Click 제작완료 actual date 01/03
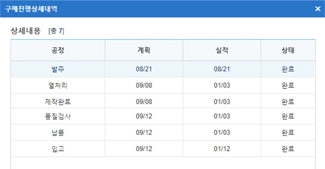Image resolution: width=325 pixels, height=169 pixels. 222,102
